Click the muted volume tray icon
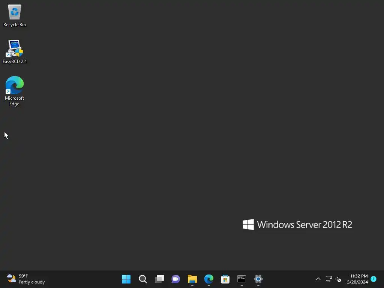This screenshot has width=384, height=288. coord(338,279)
